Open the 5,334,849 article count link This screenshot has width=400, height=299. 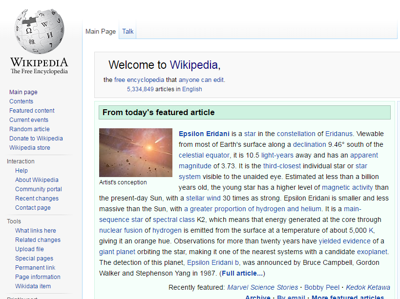[x=140, y=89]
